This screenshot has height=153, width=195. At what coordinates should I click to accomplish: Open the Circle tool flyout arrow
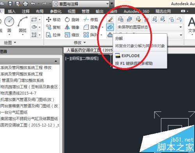pos(9,35)
